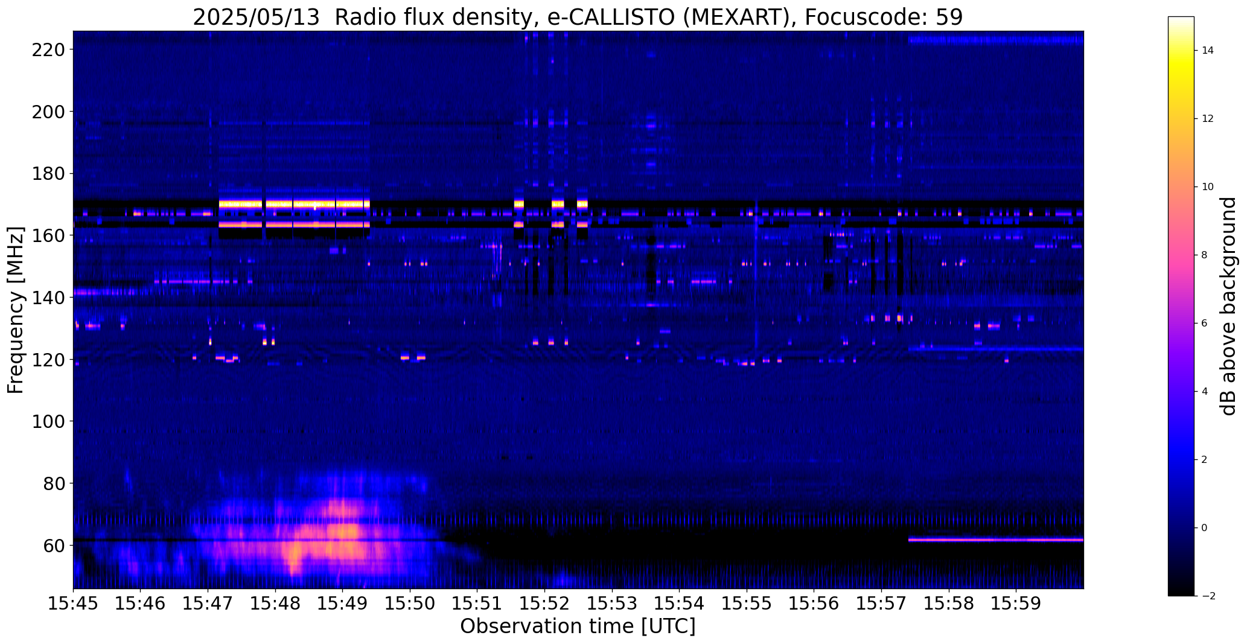Click the 15:56 time tick label
Image resolution: width=1247 pixels, height=644 pixels.
(x=814, y=604)
